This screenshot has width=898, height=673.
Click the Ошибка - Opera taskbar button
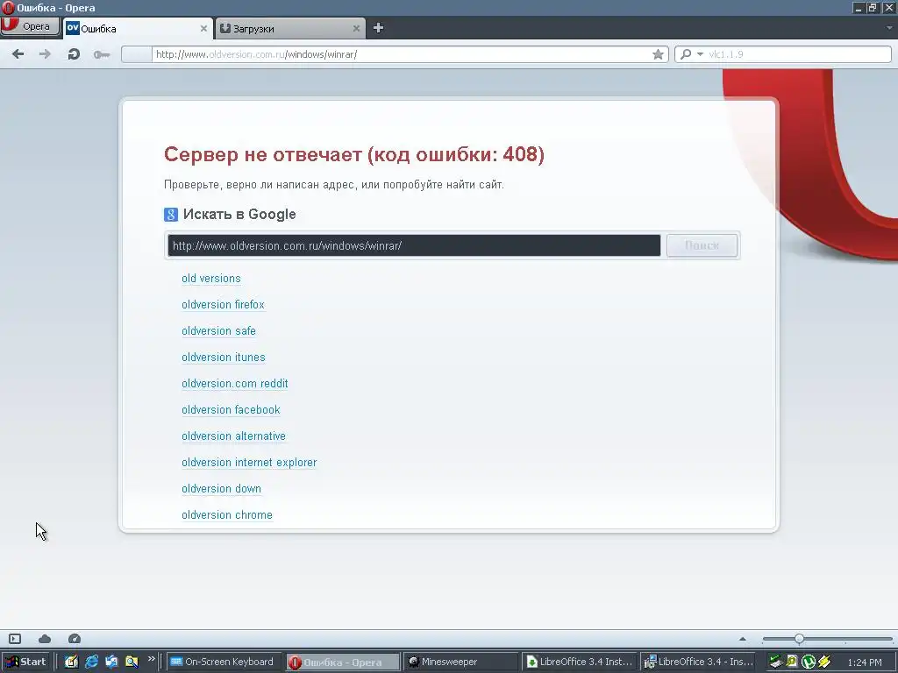tap(342, 662)
